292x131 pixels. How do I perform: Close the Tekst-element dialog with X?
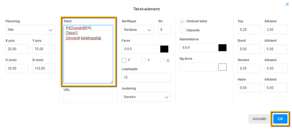pos(287,4)
